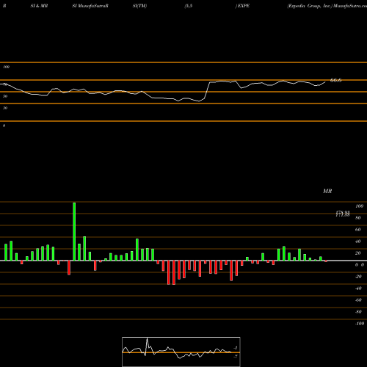Click the Expedia Group, Inc. MunafaSutra header text
This screenshot has height=367, width=367.
tap(327, 6)
